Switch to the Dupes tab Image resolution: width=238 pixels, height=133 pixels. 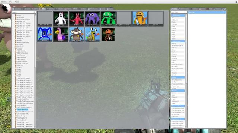click(x=110, y=9)
